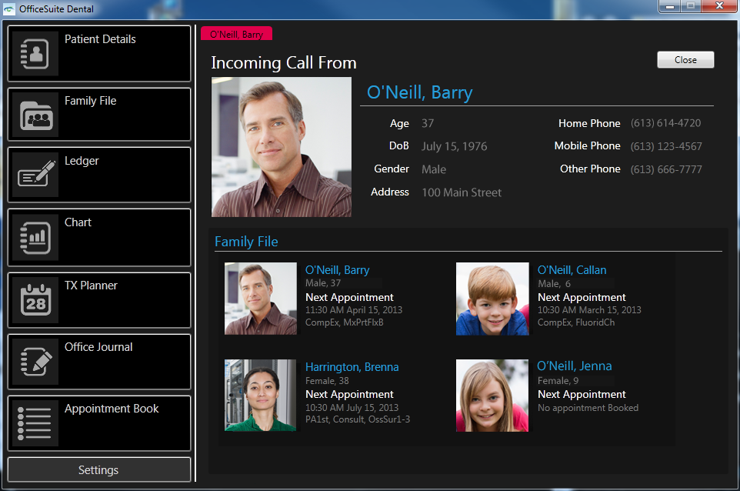Click the Mobile Phone label
The image size is (740, 491).
[x=588, y=146]
